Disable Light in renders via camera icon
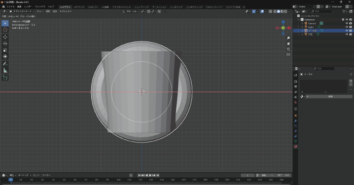Screen dimensions: 354x185 [x=350, y=27]
